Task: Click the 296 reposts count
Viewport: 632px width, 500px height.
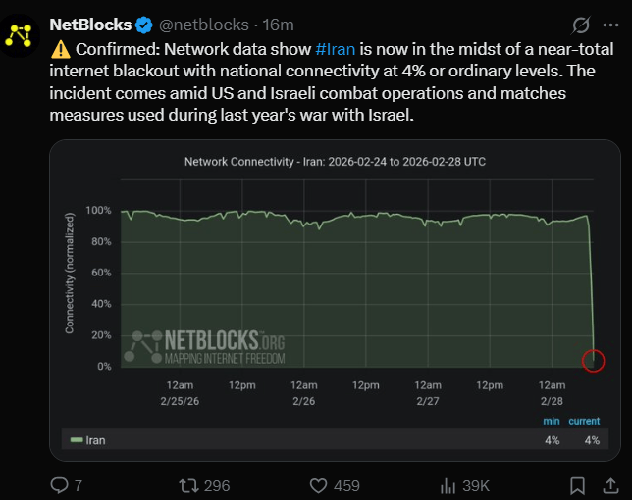Action: point(216,485)
